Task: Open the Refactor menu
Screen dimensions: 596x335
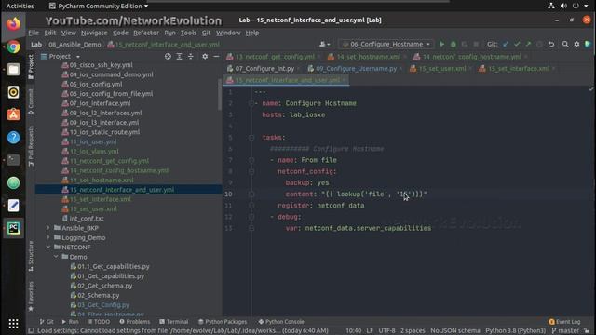Action: 146,33
